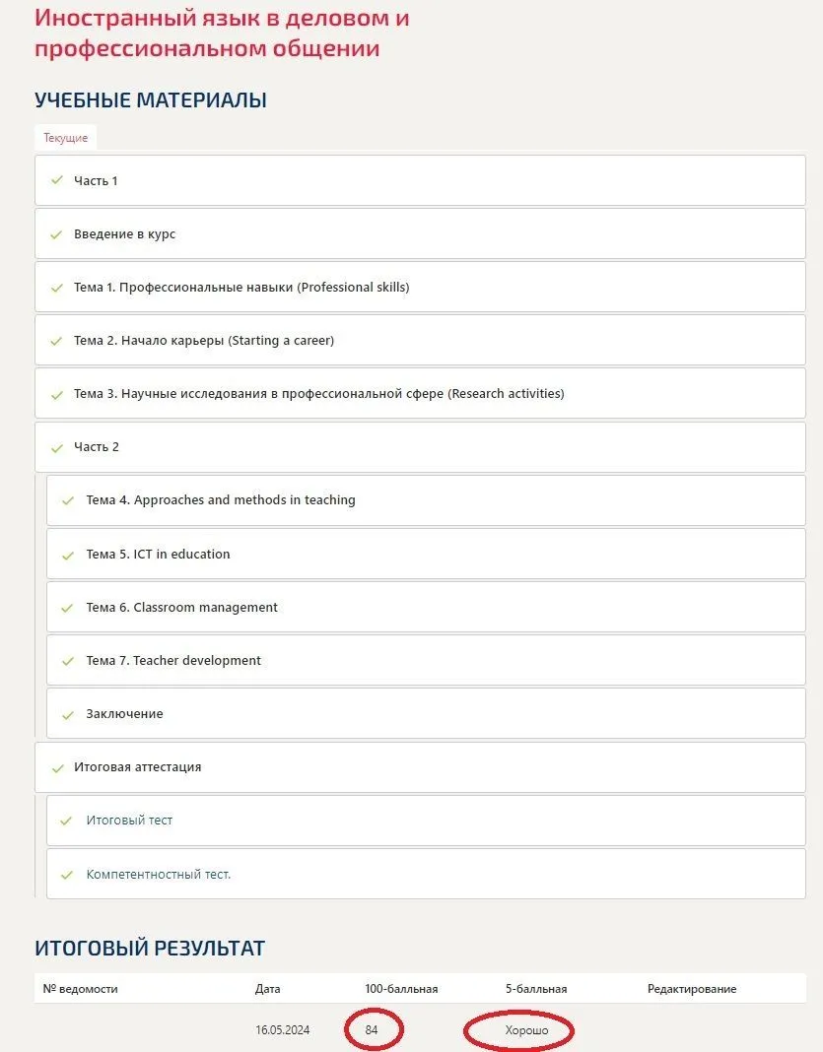
Task: Open Тема 3 Research activities
Action: point(318,394)
